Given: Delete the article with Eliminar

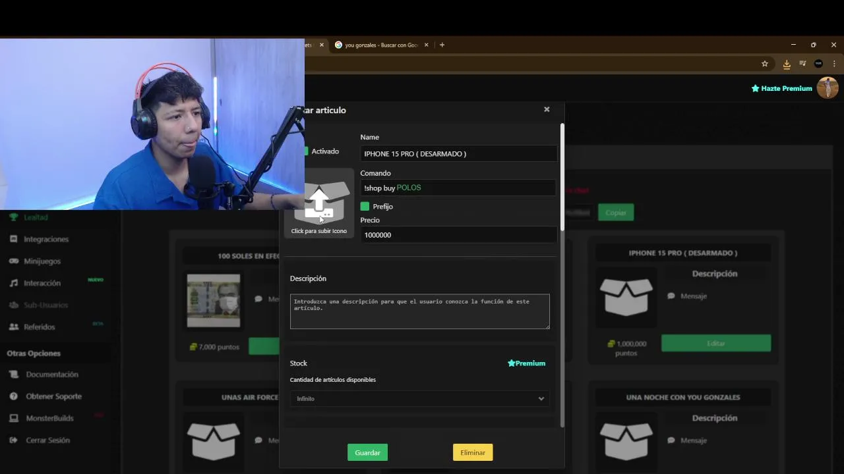Looking at the screenshot, I should point(473,452).
